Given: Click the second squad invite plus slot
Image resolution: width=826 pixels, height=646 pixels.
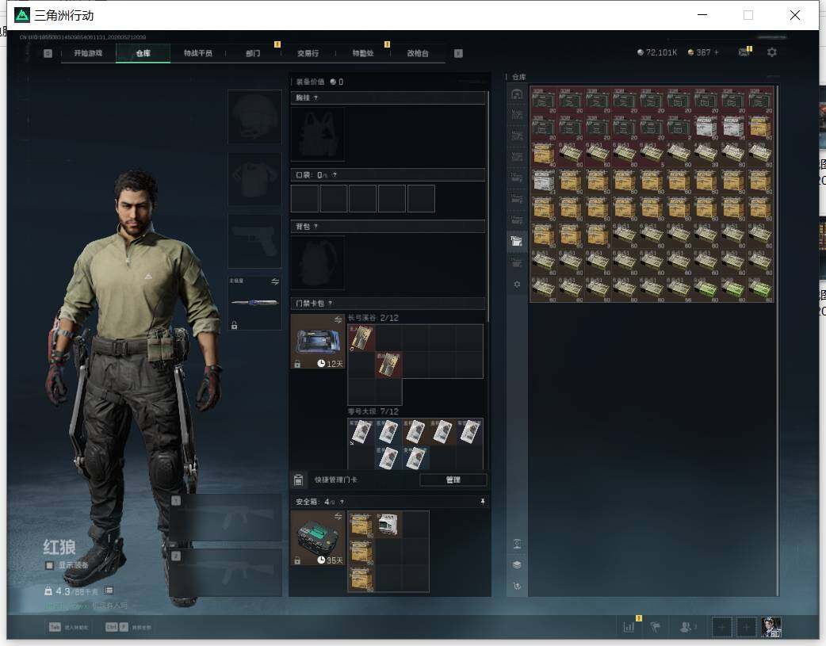Looking at the screenshot, I should click(746, 627).
